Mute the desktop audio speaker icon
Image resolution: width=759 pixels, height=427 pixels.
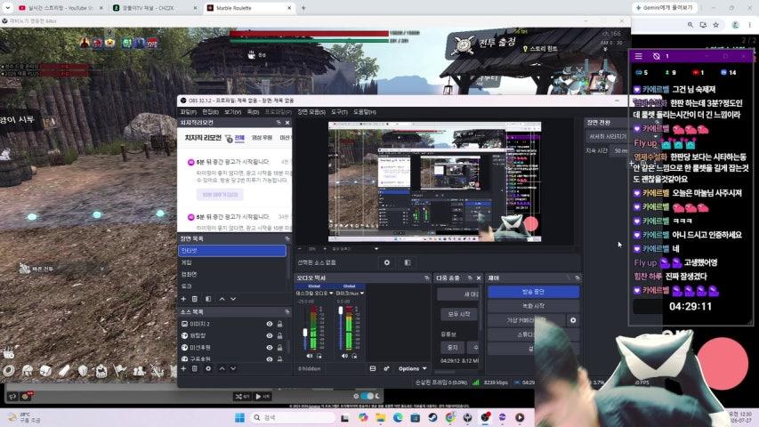[x=310, y=356]
